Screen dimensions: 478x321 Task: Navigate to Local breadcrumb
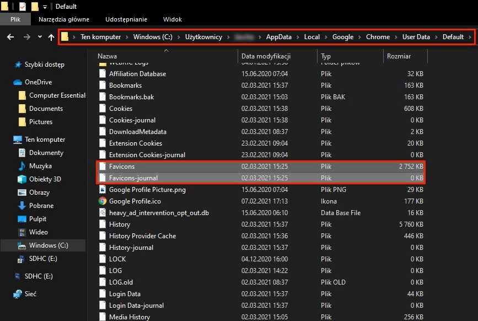312,37
